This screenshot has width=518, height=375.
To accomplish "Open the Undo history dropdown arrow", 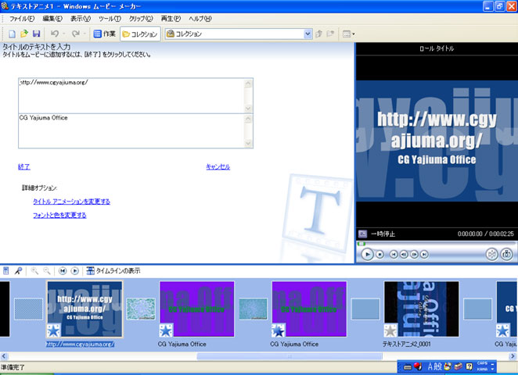I will click(63, 34).
